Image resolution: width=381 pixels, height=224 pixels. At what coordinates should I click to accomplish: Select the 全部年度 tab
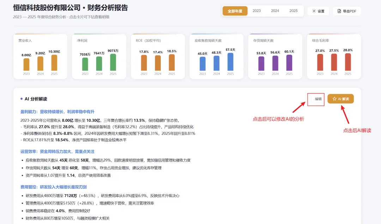[x=235, y=11]
